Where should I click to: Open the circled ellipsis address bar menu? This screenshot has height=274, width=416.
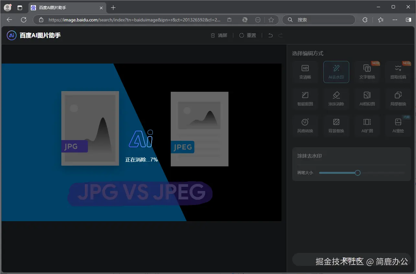258,20
